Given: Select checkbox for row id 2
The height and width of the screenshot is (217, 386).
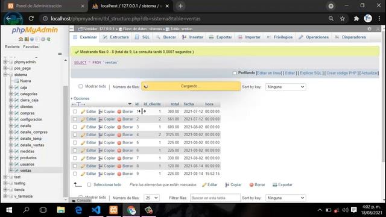Looking at the screenshot, I should click(x=75, y=119).
